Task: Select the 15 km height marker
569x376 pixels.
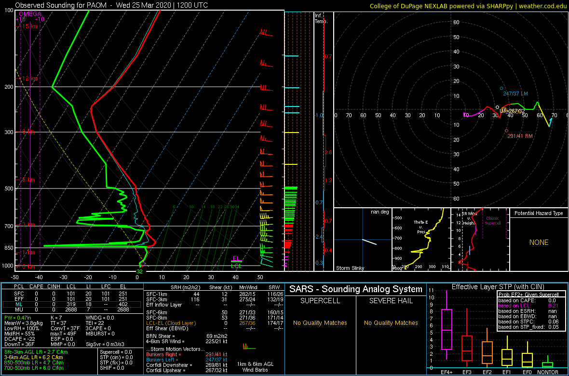Action: (x=29, y=27)
